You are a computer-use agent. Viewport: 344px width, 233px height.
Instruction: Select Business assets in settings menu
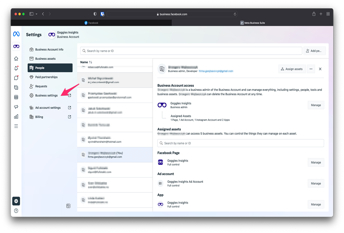45,59
